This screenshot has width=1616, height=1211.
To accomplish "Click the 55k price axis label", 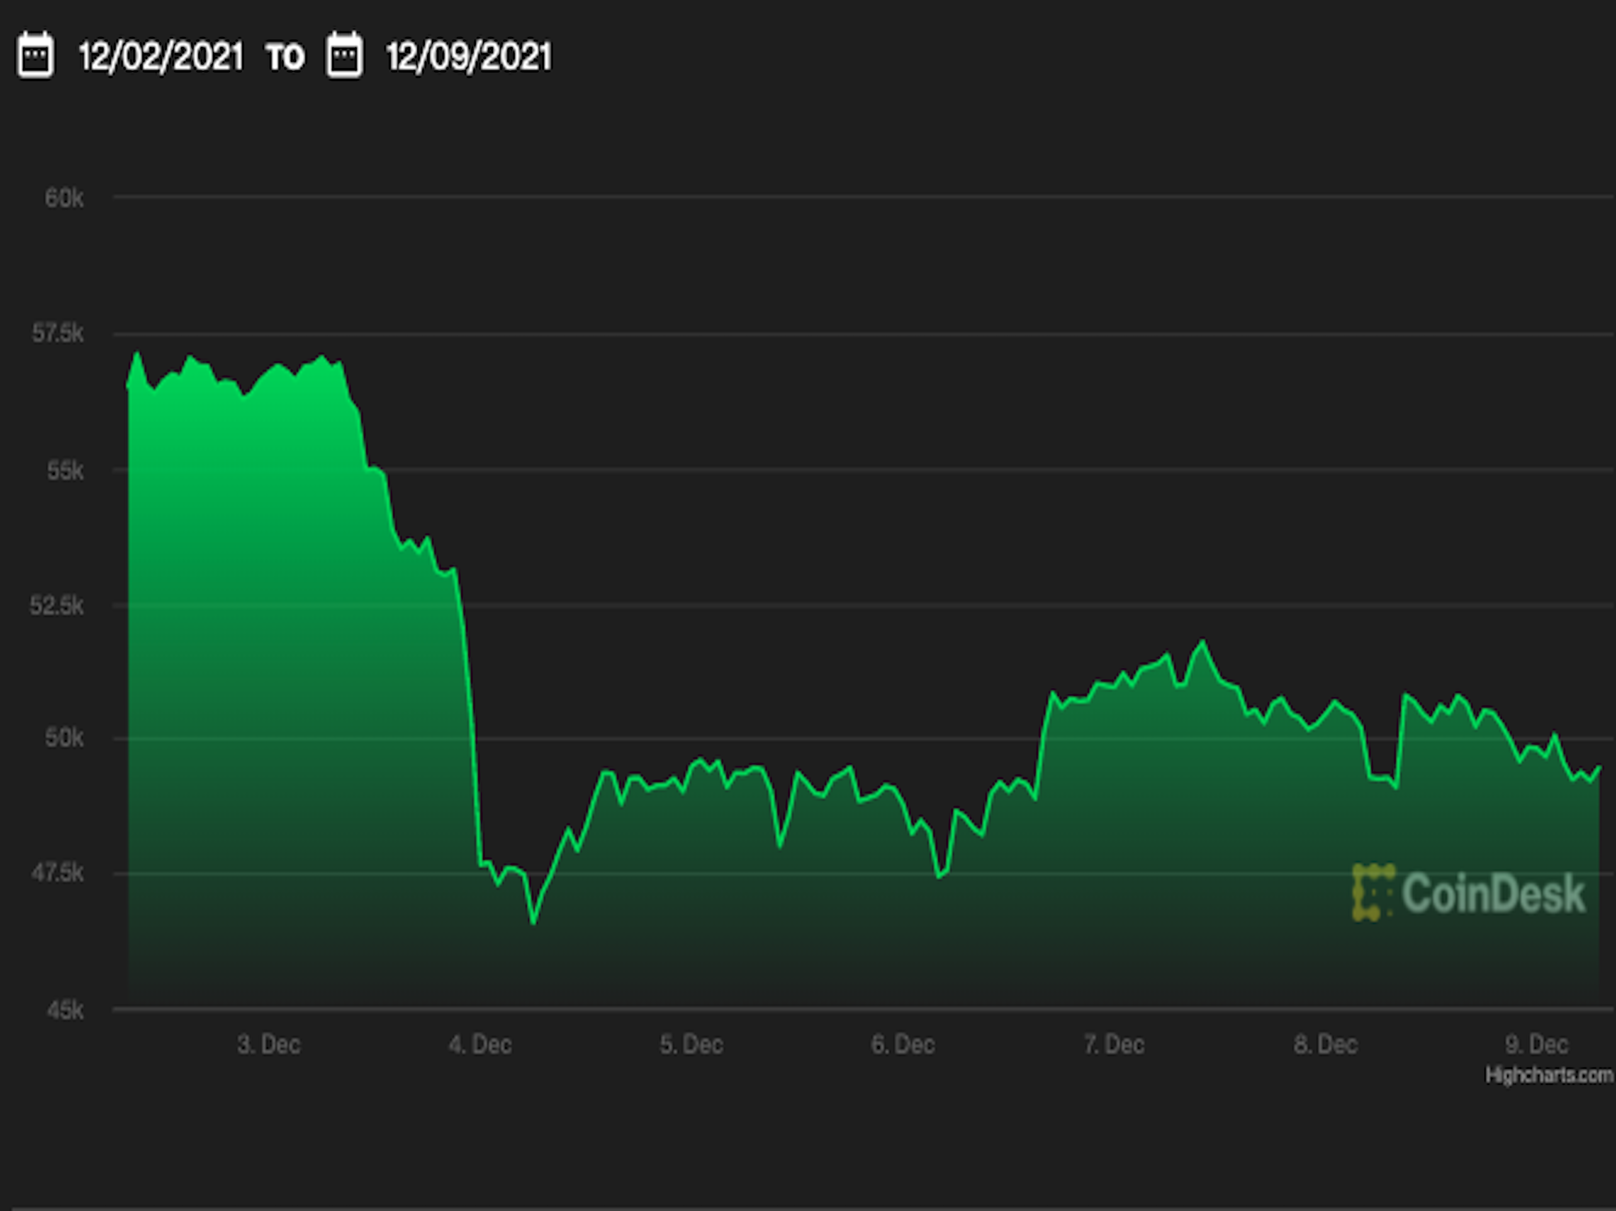I will pos(65,471).
